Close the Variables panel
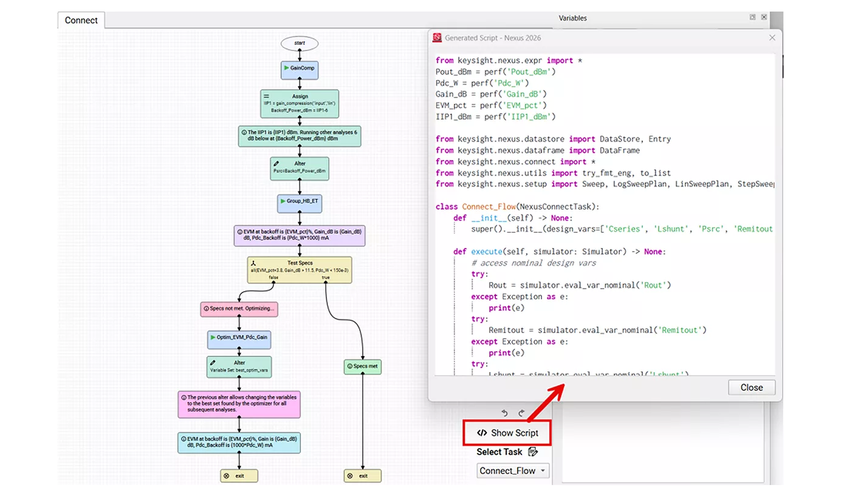This screenshot has width=841, height=496. pos(764,18)
